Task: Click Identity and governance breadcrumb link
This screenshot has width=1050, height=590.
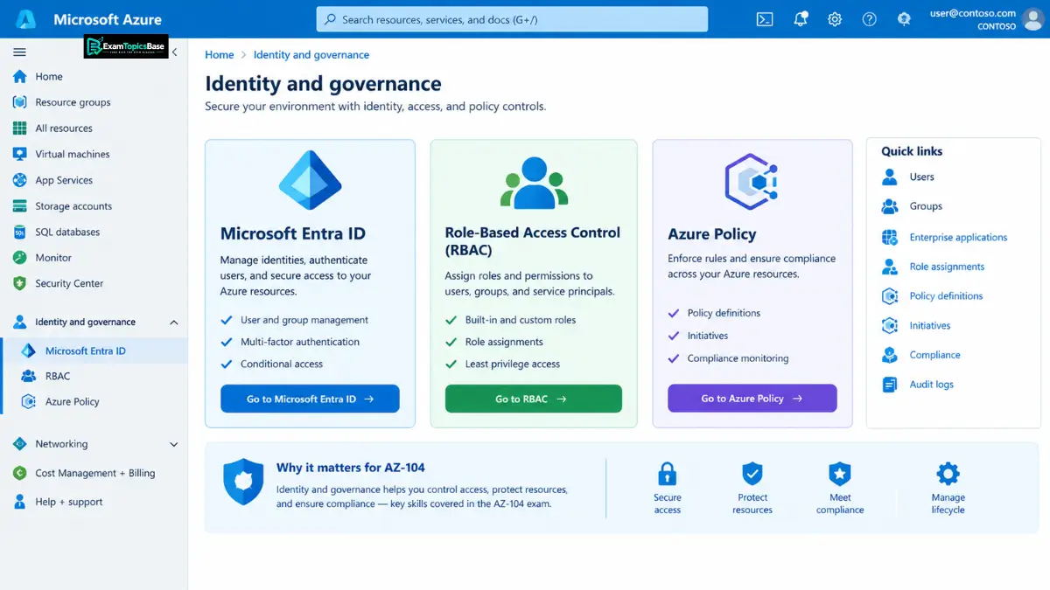Action: [311, 55]
